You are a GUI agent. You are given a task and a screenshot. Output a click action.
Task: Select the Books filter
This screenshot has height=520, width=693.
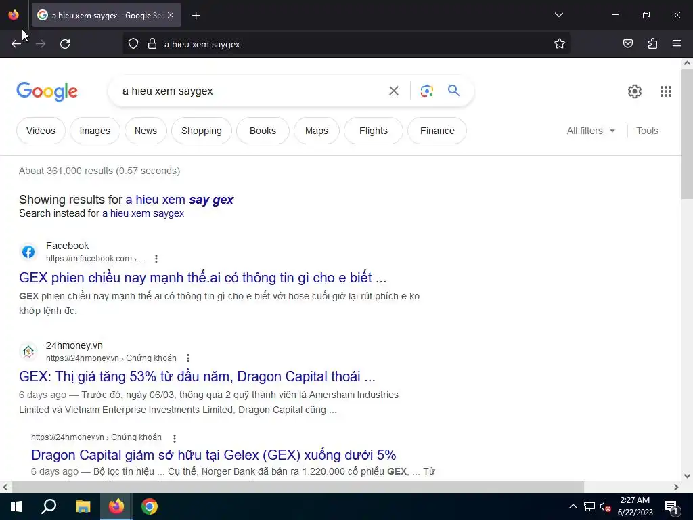tap(263, 131)
